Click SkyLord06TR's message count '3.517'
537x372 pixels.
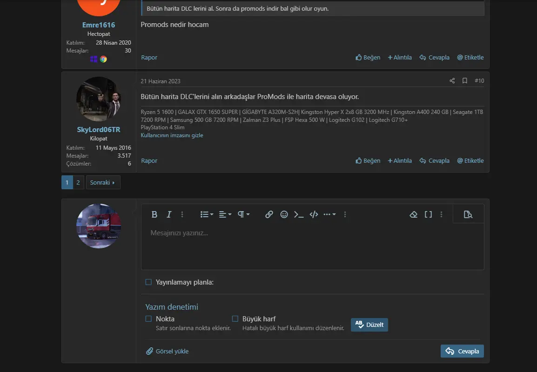tap(124, 155)
